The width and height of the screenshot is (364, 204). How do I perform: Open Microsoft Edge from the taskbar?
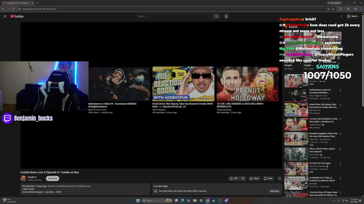[x=182, y=201]
